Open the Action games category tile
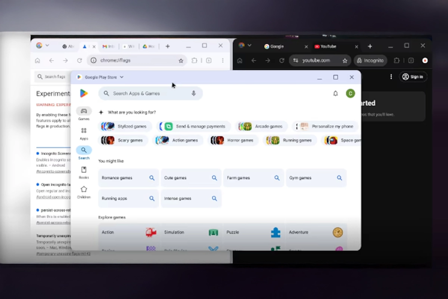448x299 pixels. pos(128,232)
